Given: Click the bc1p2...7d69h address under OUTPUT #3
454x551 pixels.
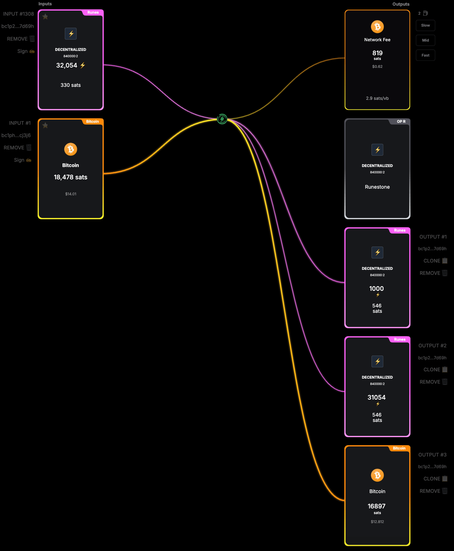Looking at the screenshot, I should [x=432, y=466].
